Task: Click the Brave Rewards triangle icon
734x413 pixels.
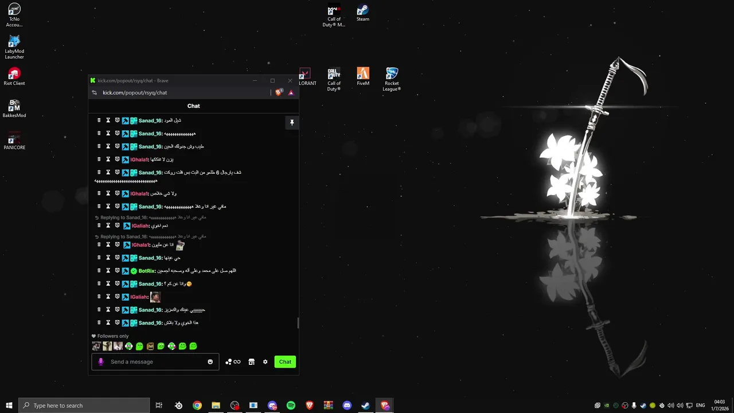Action: coord(291,92)
